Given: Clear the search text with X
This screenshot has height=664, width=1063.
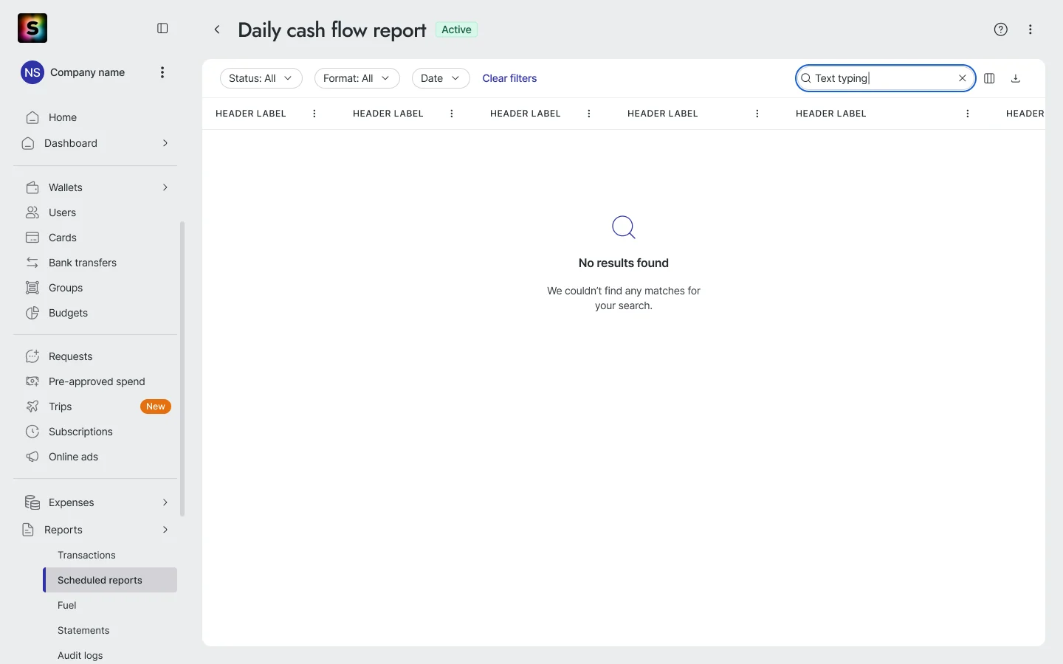Looking at the screenshot, I should pos(963,78).
